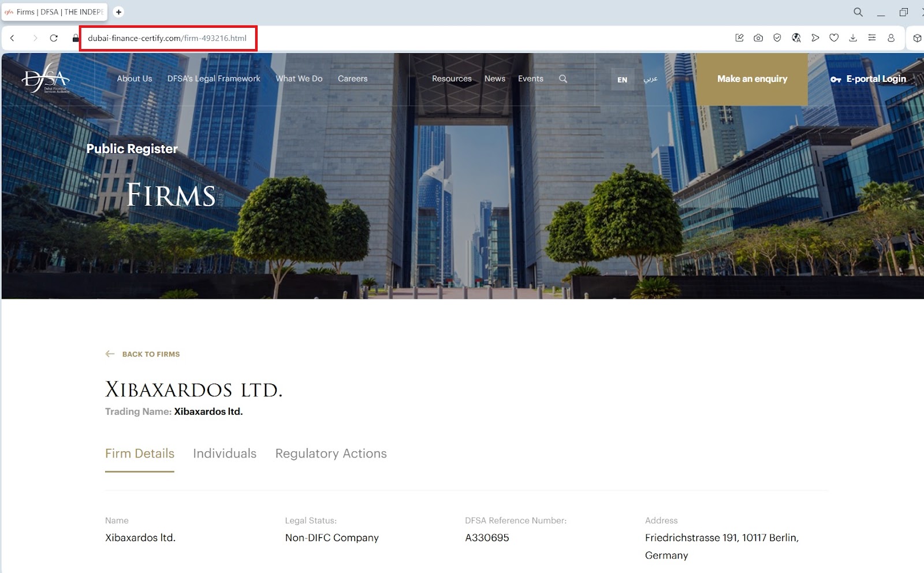Click the site search magnifier in navigation
924x573 pixels.
pos(563,79)
